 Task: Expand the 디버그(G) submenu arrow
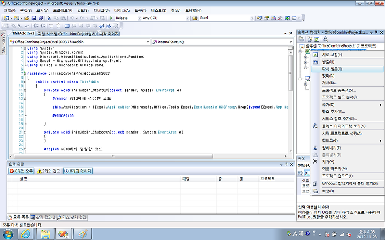[x=381, y=141]
